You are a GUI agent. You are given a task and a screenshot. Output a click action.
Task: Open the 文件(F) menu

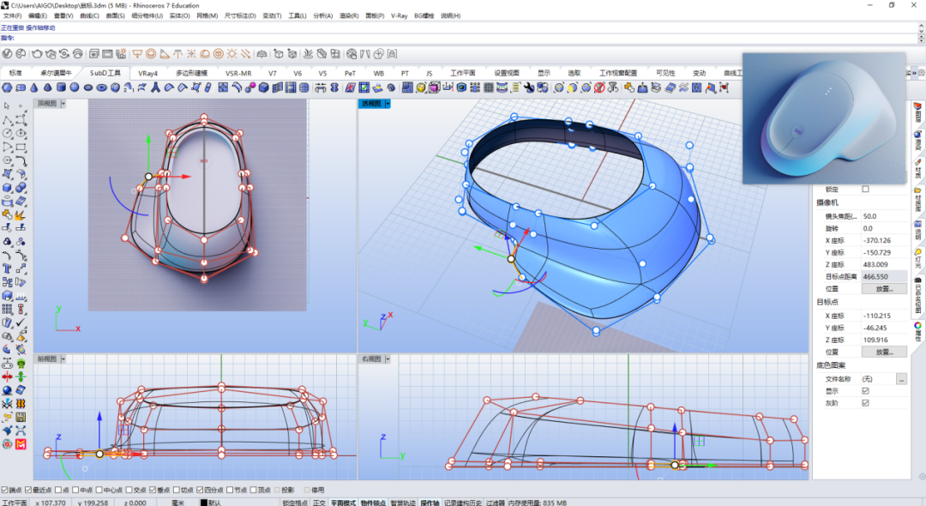[12, 16]
